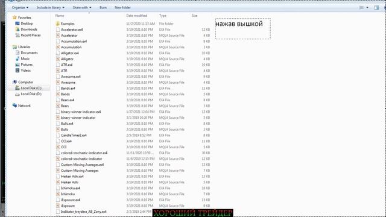Image resolution: width=386 pixels, height=217 pixels.
Task: Open the Pictures library
Action: tap(27, 64)
